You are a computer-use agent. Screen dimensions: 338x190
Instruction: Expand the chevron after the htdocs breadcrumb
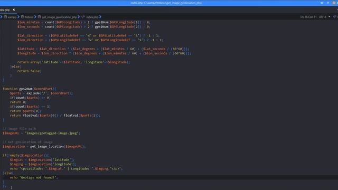click(x=35, y=17)
